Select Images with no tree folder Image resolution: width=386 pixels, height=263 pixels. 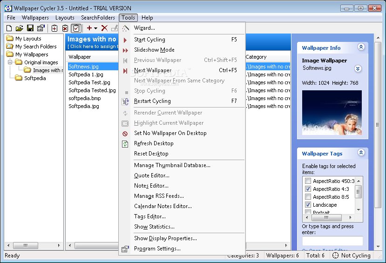coord(48,70)
